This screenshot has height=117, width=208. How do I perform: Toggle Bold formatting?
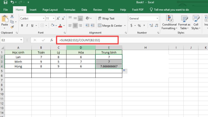(x=22, y=25)
